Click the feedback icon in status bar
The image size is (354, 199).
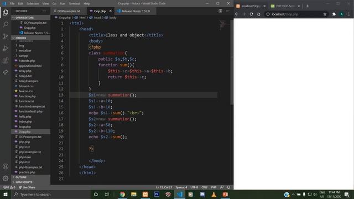click(x=222, y=187)
